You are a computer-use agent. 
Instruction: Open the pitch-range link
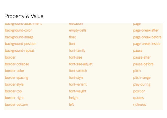tap(142, 78)
